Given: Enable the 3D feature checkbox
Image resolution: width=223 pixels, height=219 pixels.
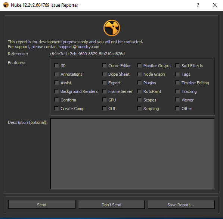Looking at the screenshot, I should 57,66.
